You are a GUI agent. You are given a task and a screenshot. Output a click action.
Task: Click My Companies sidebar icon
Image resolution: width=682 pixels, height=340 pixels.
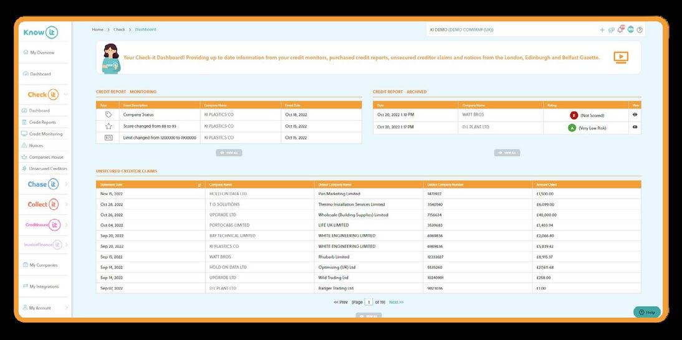pyautogui.click(x=26, y=265)
